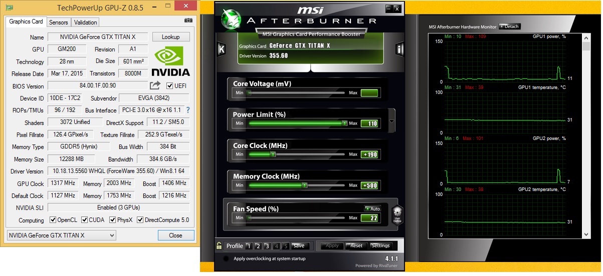
Task: Select Afterburner profile slot 5
Action: click(x=286, y=246)
